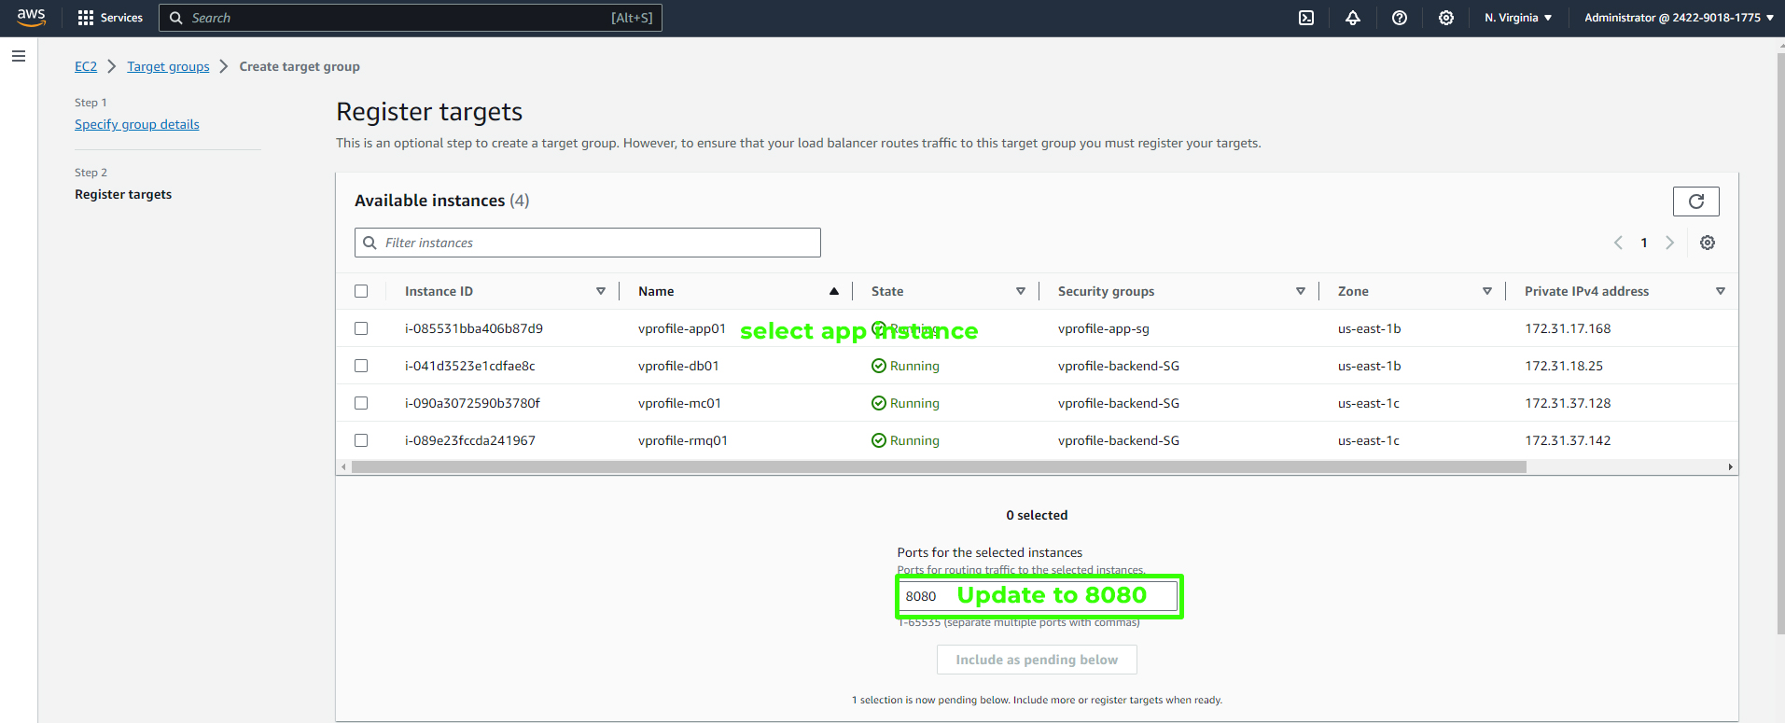Click the IP address 172.31.37.128

(1568, 403)
